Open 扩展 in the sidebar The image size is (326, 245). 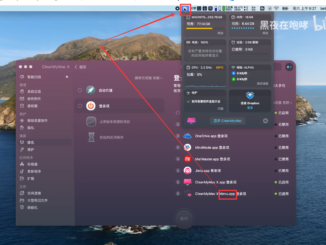[x=30, y=179]
